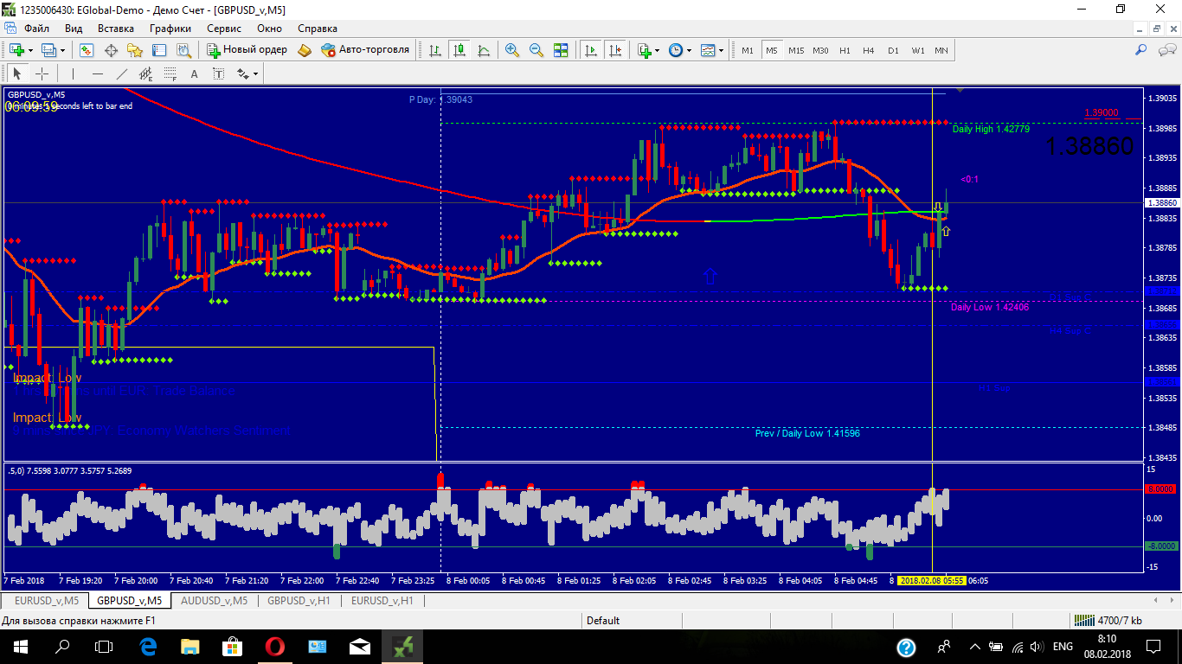Draw a horizontal line tool
Viewport: 1182px width, 664px height.
[x=98, y=73]
